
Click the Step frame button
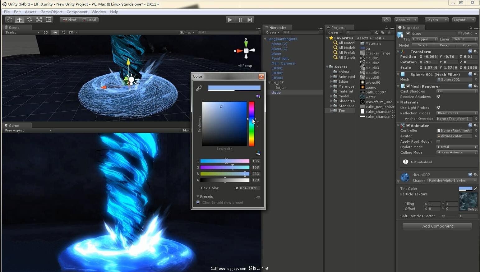(250, 20)
